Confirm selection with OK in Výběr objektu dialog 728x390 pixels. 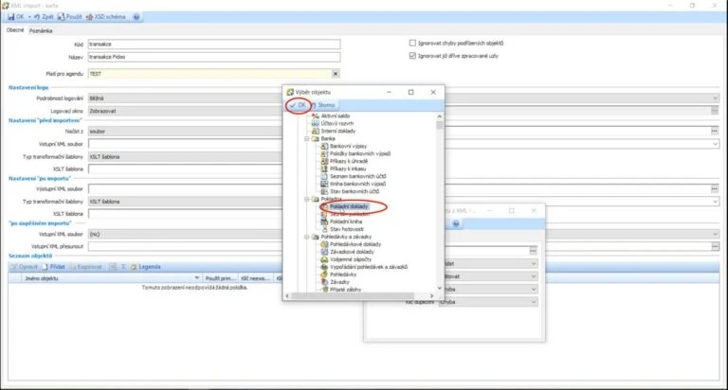click(298, 105)
